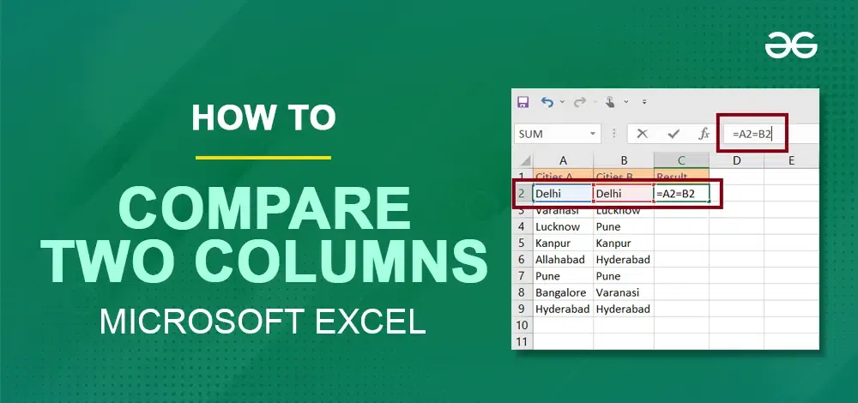Click cell A4 containing Lucknow
858x403 pixels.
(x=563, y=226)
